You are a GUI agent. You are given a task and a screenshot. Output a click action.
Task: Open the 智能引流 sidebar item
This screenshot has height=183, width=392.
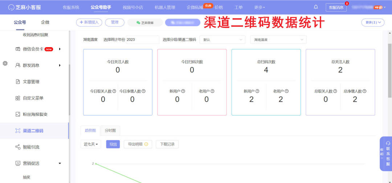click(x=34, y=147)
